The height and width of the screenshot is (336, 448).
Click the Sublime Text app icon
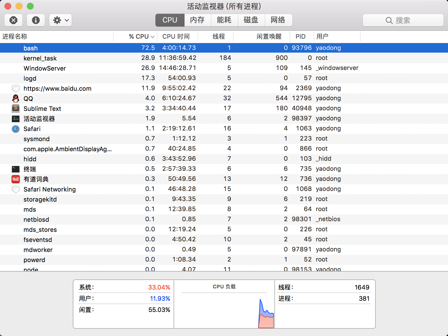point(16,108)
